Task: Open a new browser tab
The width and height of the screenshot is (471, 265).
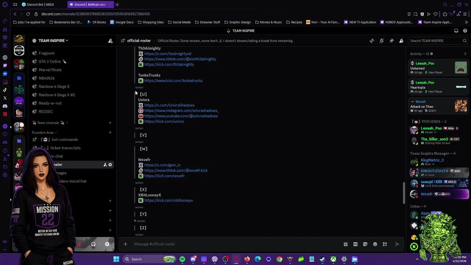Action: tap(117, 4)
